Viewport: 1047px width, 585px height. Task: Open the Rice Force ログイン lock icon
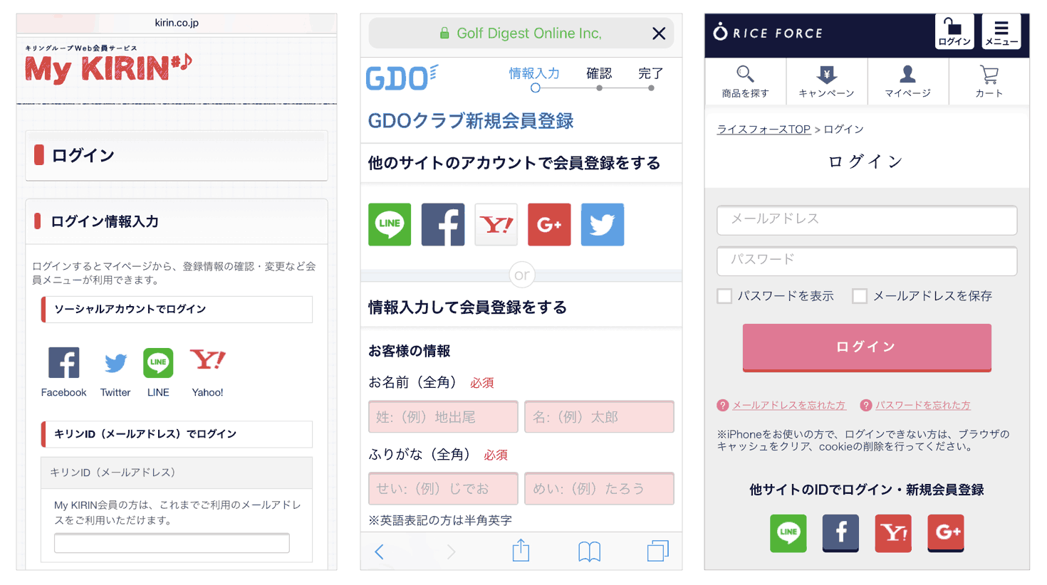pos(954,31)
